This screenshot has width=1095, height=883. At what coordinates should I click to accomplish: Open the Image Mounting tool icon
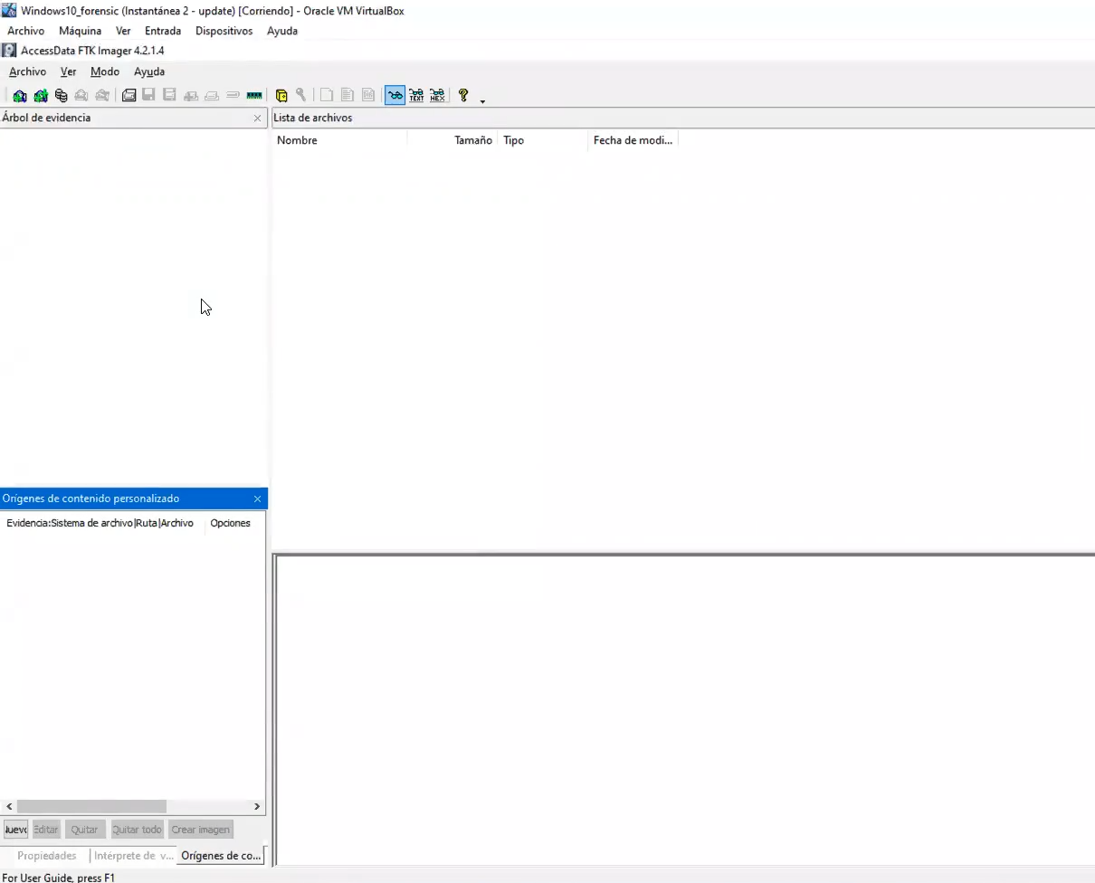[61, 95]
